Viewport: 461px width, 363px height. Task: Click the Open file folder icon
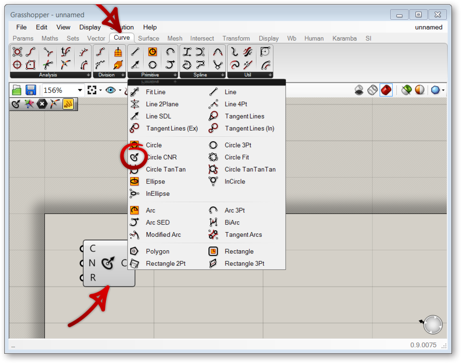tap(17, 90)
